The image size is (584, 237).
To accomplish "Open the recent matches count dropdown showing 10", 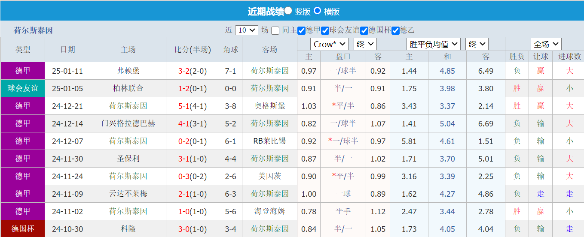I will click(247, 30).
